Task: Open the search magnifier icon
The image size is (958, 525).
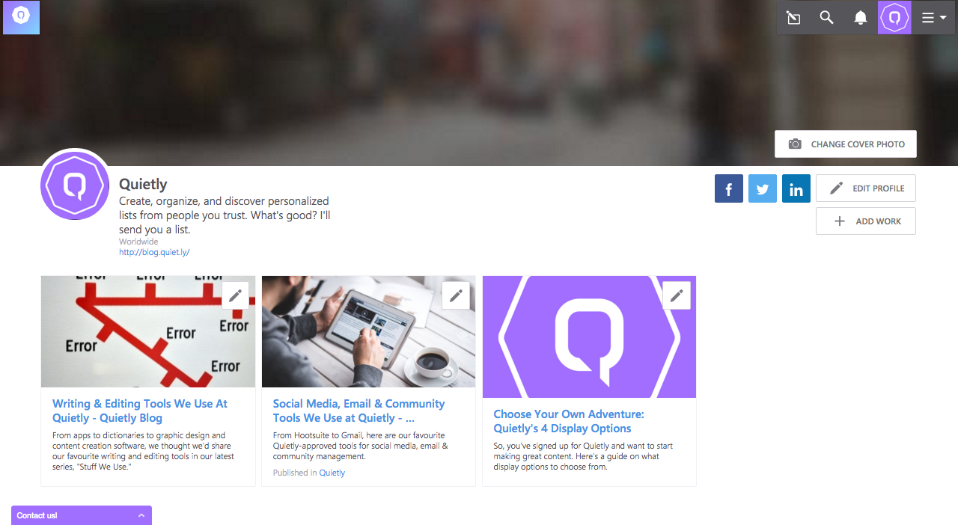Action: (x=826, y=17)
